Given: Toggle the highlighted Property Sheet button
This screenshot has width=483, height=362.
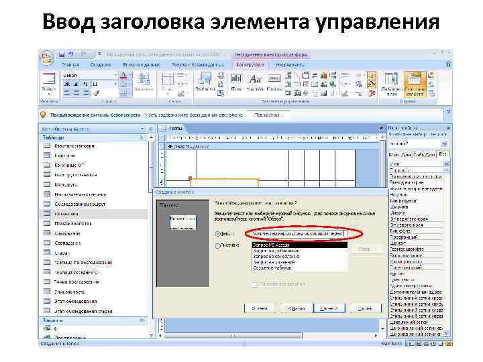Looking at the screenshot, I should coord(415,84).
